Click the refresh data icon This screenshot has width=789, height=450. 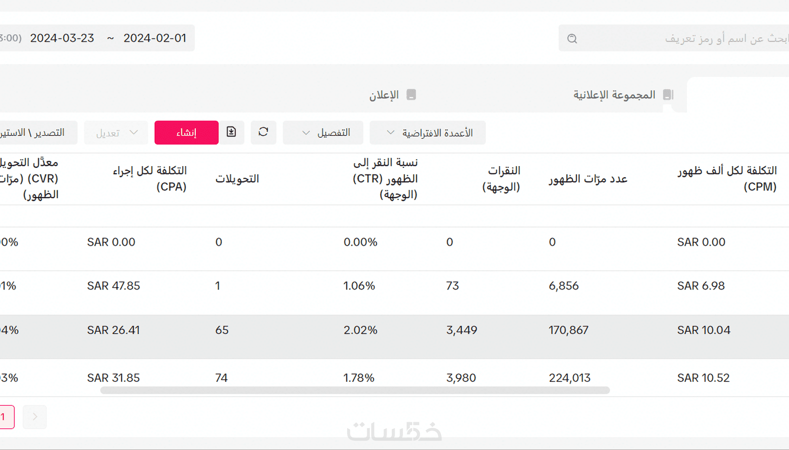click(x=263, y=132)
